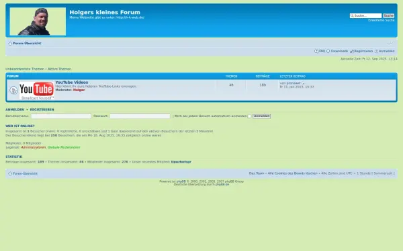
Task: Open Aktive Themen link
Action: 59,69
